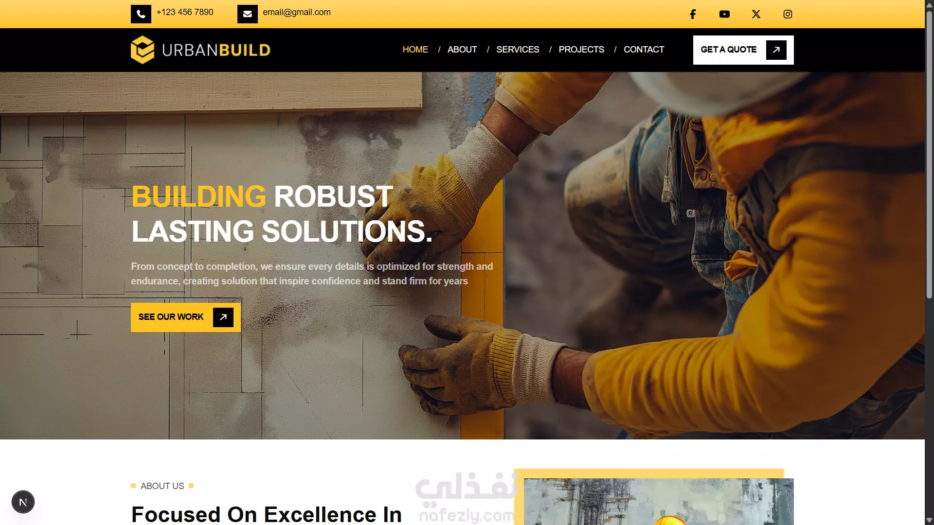Navigate to the Projects nav item
The height and width of the screenshot is (525, 934).
(x=581, y=50)
